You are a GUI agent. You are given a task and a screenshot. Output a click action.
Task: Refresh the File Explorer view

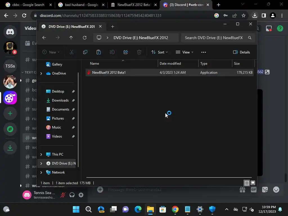point(84,38)
